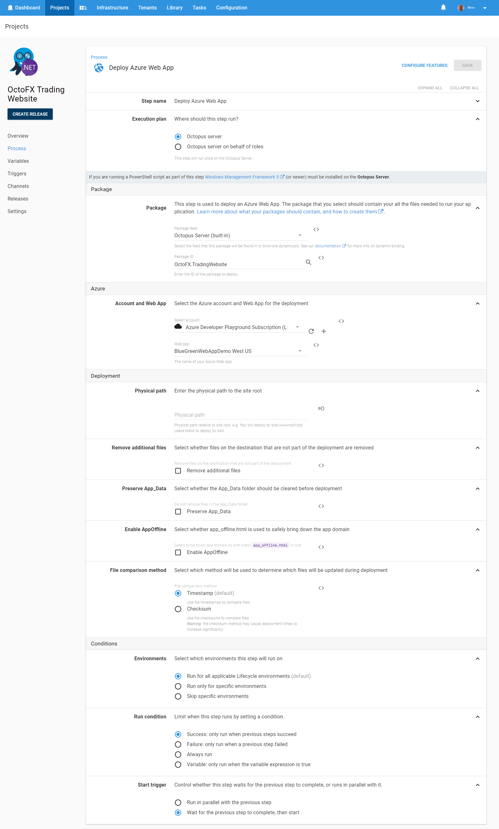This screenshot has width=499, height=829.
Task: Bind the Web app field to a variable
Action: 316,345
